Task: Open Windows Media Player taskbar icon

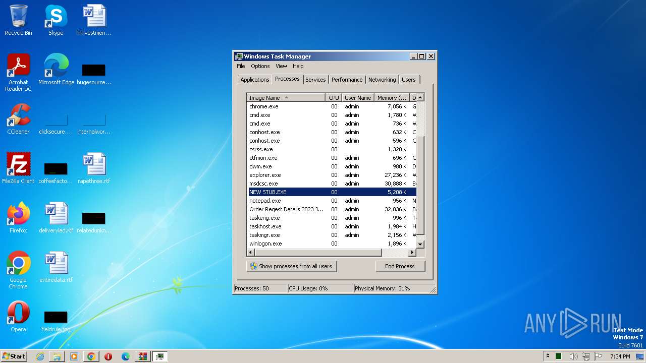Action: [x=74, y=356]
